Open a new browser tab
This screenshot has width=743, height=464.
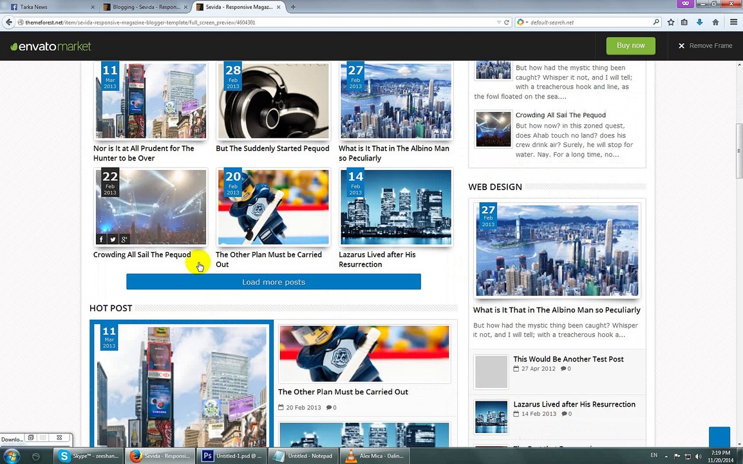(x=293, y=6)
